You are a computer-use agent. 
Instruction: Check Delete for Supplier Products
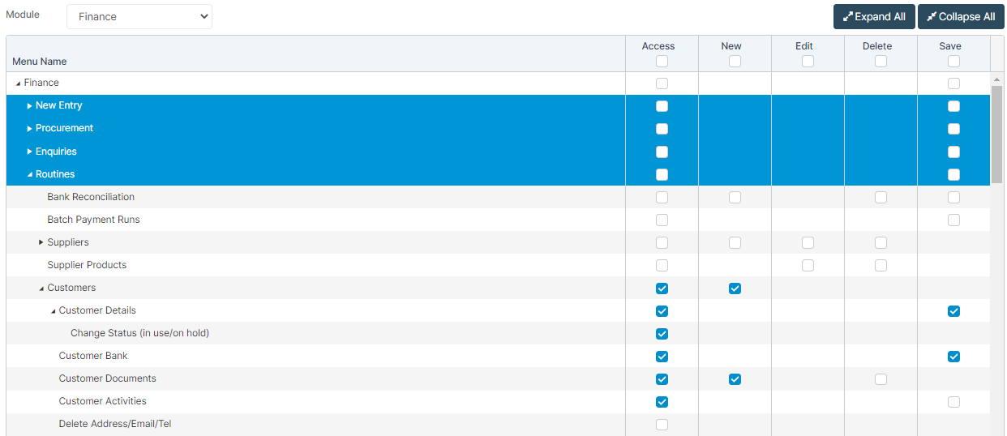(x=881, y=265)
